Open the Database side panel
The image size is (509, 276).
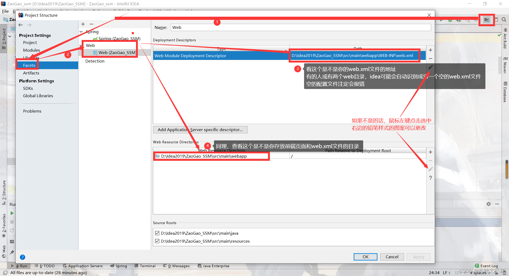tap(505, 92)
